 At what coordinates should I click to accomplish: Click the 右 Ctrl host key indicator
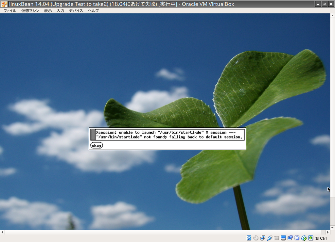[321, 238]
